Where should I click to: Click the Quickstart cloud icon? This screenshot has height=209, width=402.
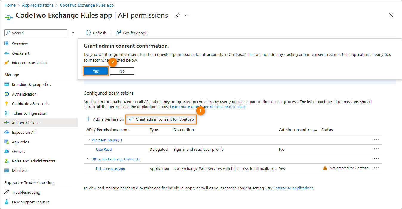coord(7,53)
